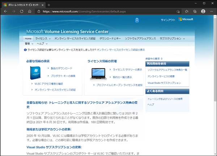Viewport: 217px width, 156px height.
Task: Click プロファイルにオープン ライセンスを追加 link
Action: pos(119,85)
